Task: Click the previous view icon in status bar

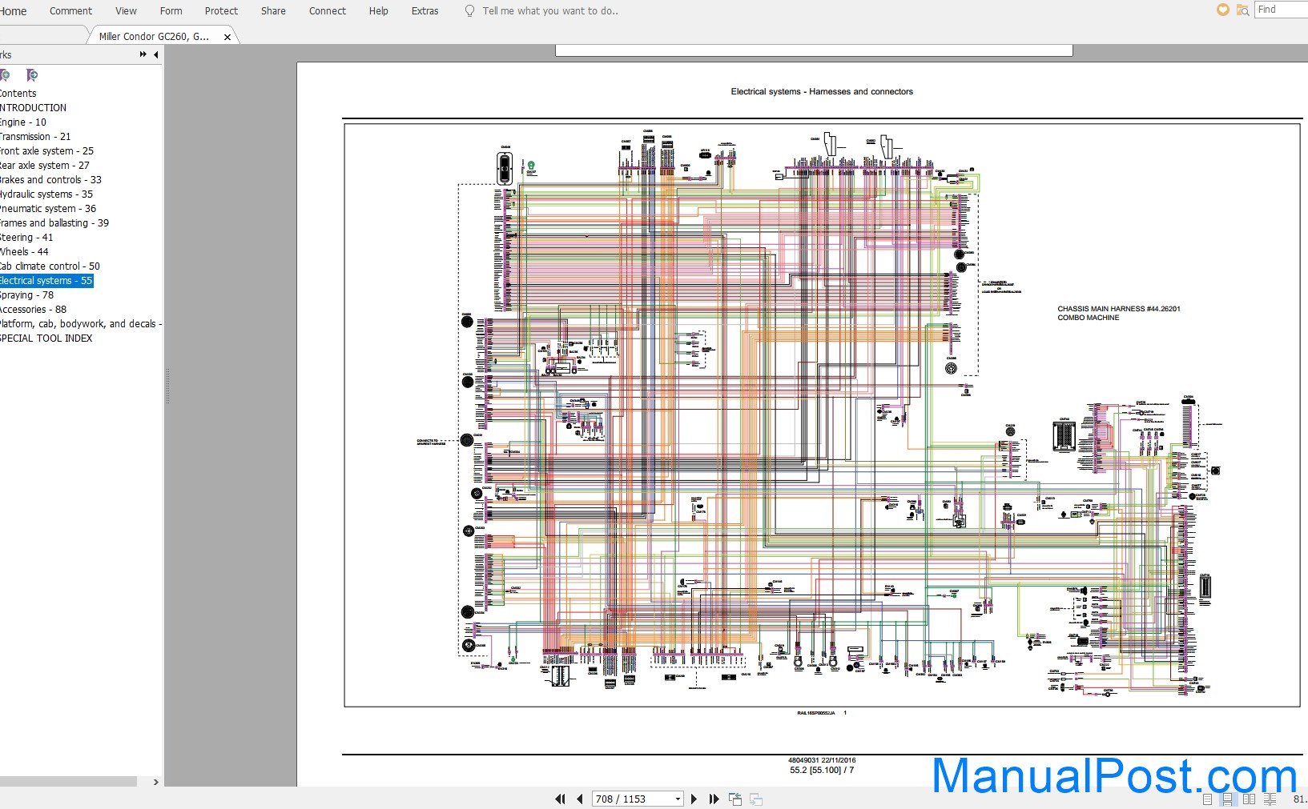Action: pyautogui.click(x=735, y=799)
